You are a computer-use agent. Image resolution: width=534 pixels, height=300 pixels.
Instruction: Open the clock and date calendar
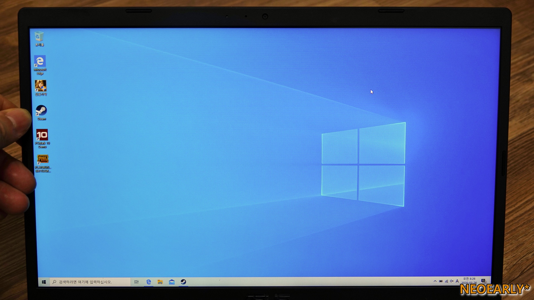pyautogui.click(x=469, y=281)
